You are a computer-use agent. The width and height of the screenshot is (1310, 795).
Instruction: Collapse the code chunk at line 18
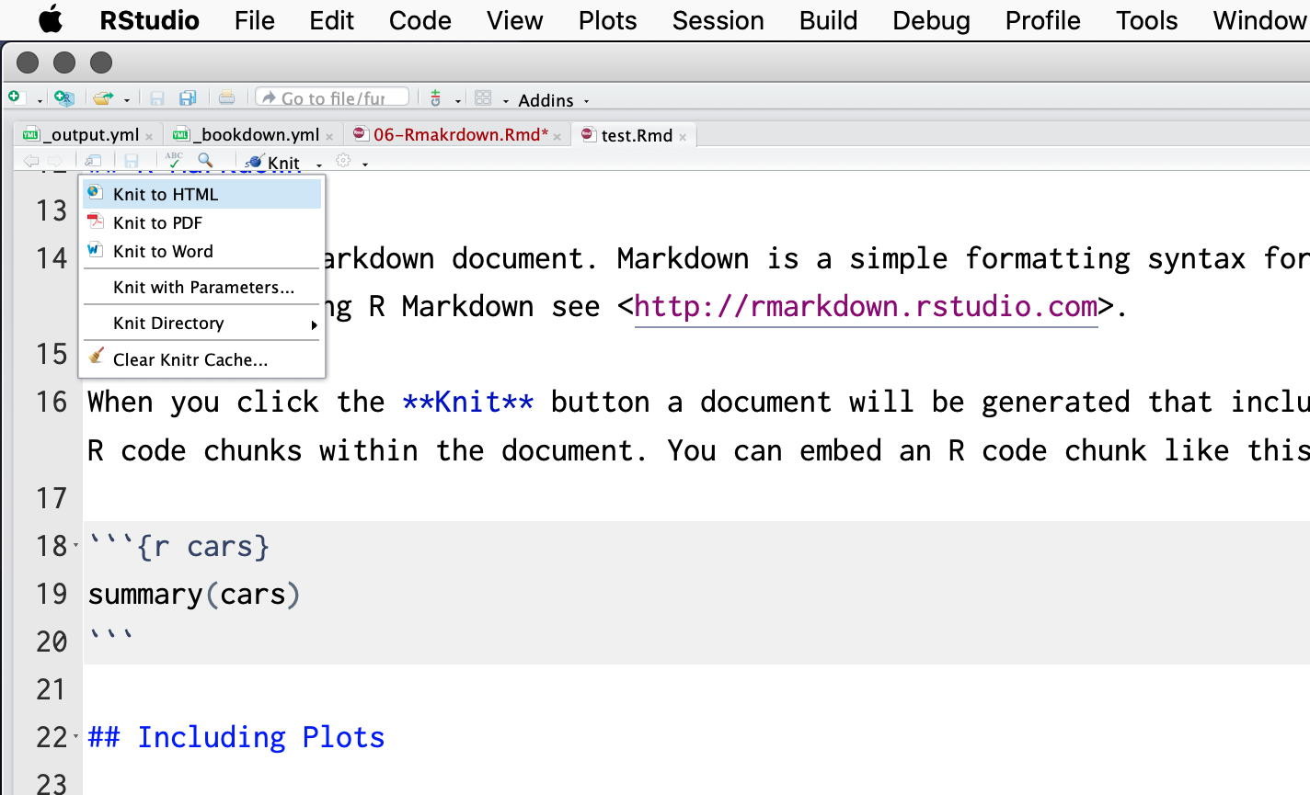[x=75, y=546]
